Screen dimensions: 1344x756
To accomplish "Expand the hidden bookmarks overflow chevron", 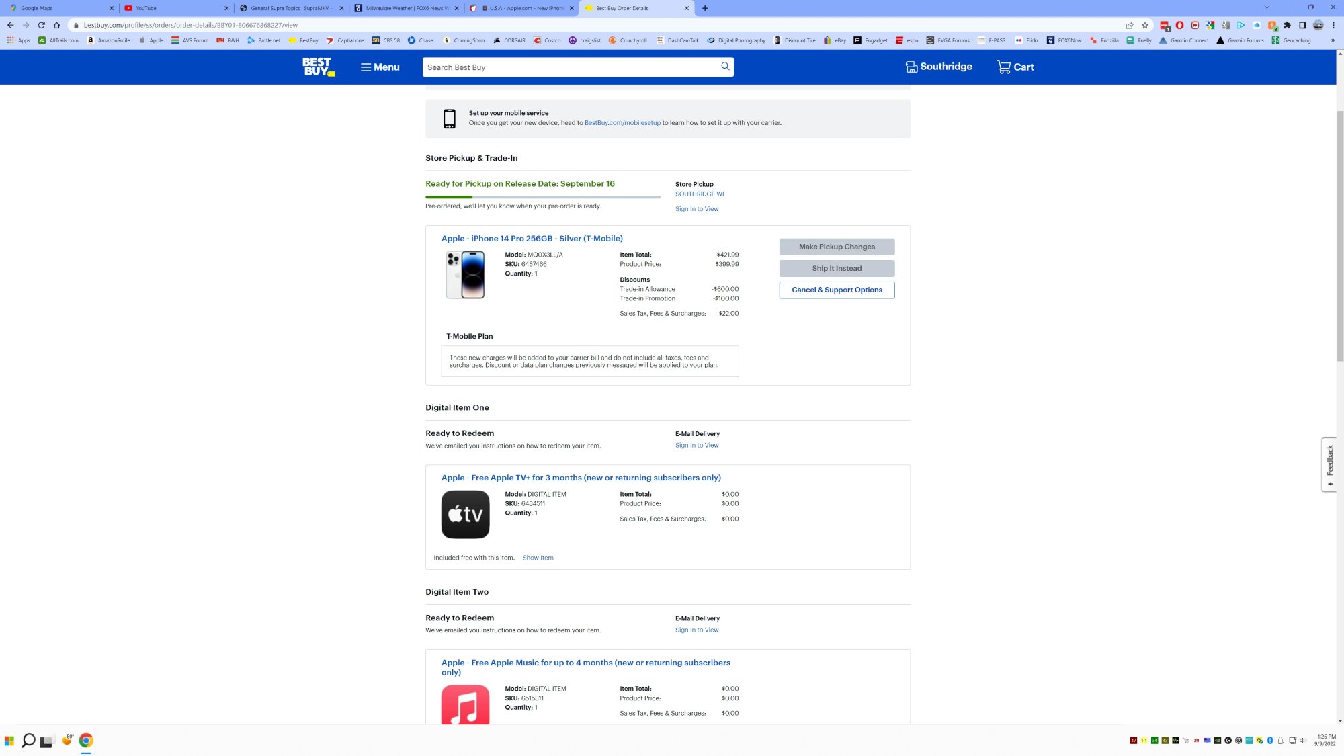I will click(1333, 40).
